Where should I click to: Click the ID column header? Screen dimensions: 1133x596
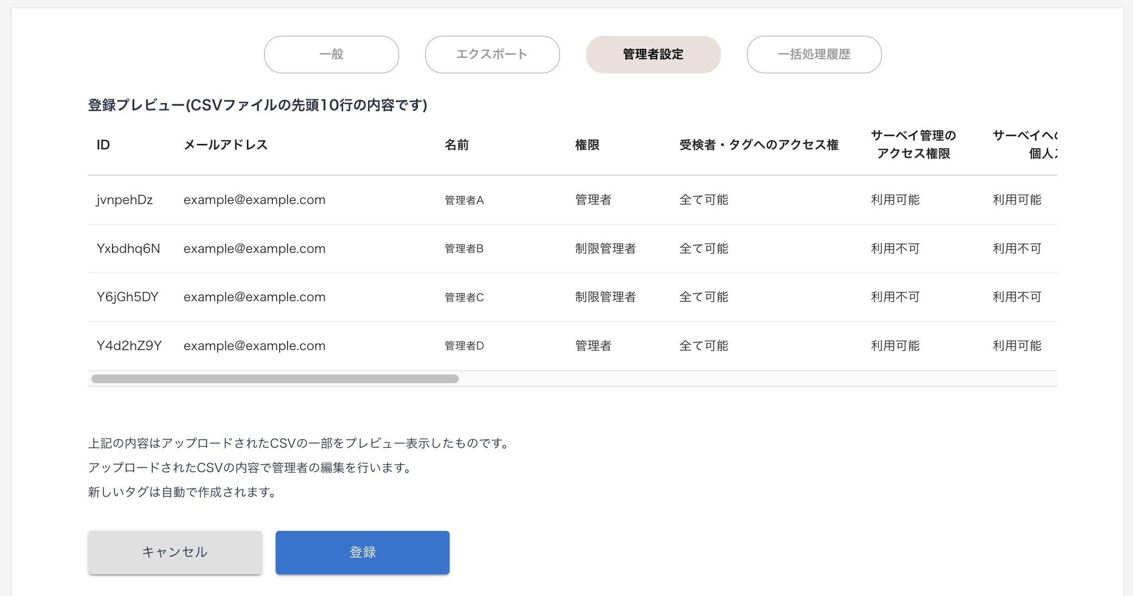point(103,145)
